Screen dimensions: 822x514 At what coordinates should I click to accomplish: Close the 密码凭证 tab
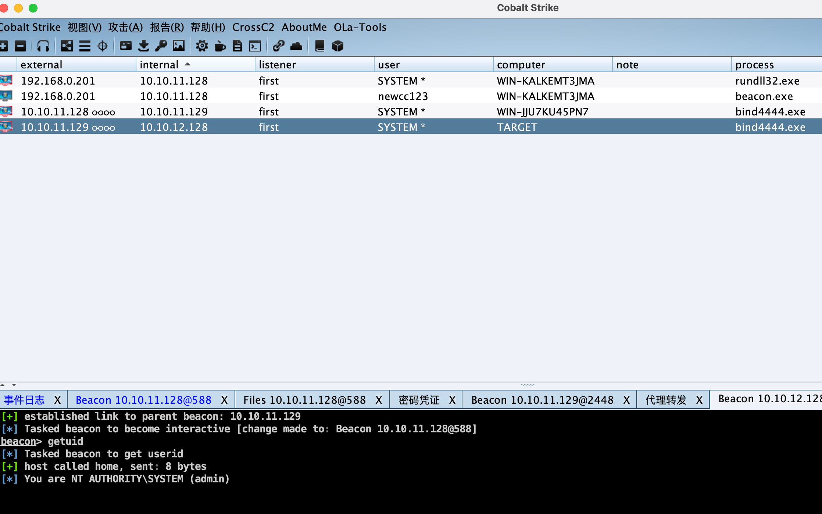coord(453,400)
